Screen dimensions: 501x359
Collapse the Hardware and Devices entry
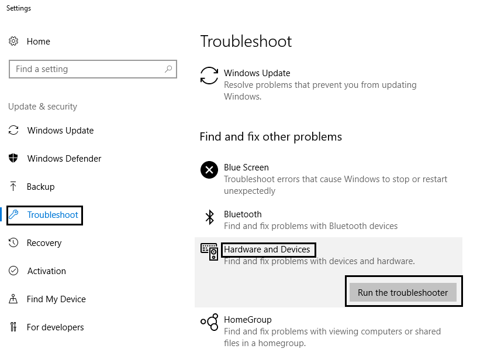[329, 255]
